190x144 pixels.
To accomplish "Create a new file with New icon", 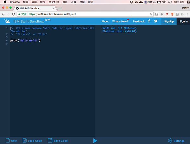I will click(7, 141).
